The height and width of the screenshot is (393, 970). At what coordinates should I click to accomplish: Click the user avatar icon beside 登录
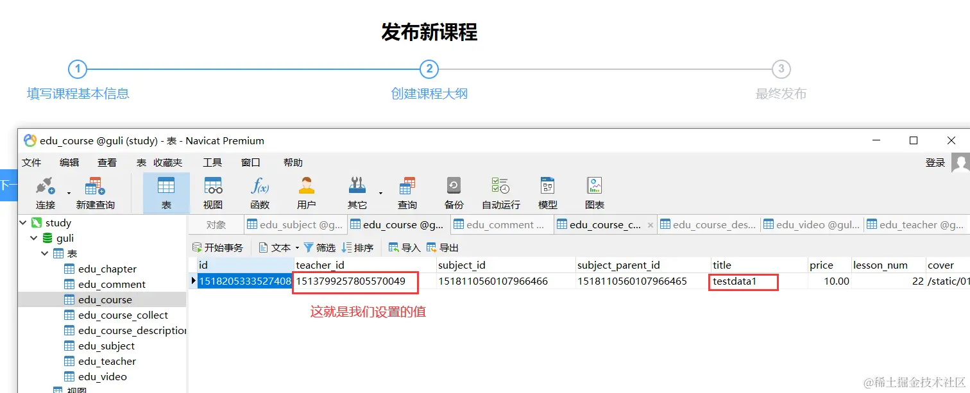(x=960, y=163)
